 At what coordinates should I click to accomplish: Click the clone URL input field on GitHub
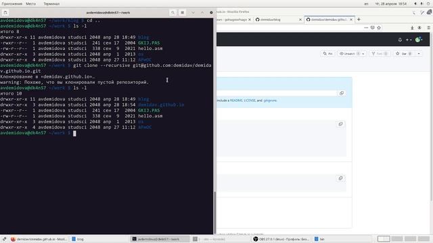(x=277, y=93)
